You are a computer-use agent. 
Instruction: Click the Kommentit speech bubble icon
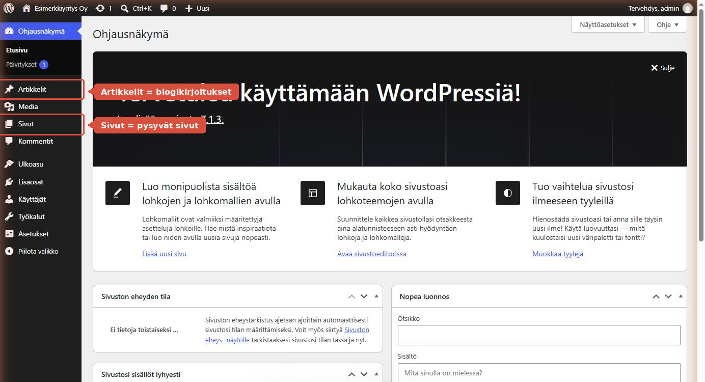[9, 141]
